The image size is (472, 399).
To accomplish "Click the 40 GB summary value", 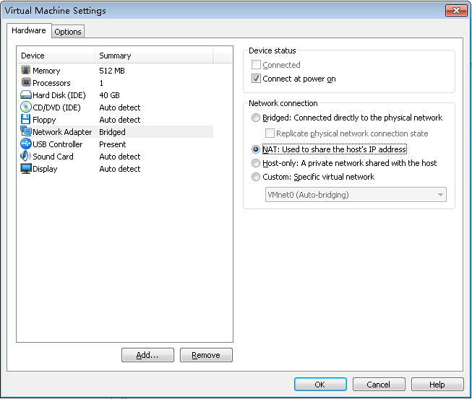I will coord(110,95).
